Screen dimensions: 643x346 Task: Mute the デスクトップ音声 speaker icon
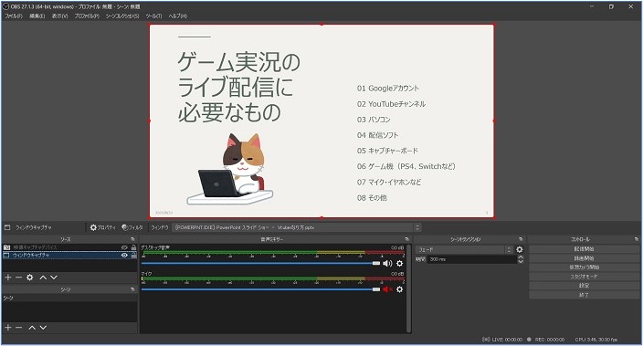click(387, 263)
